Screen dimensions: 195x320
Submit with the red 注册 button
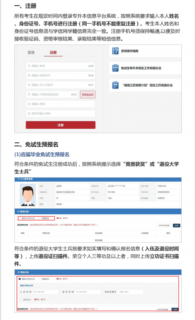coord(60,125)
